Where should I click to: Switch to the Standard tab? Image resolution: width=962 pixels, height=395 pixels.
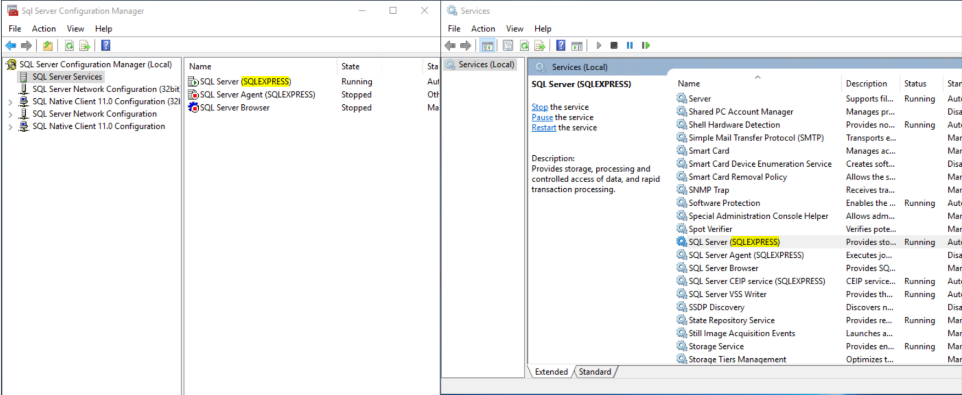(x=595, y=372)
